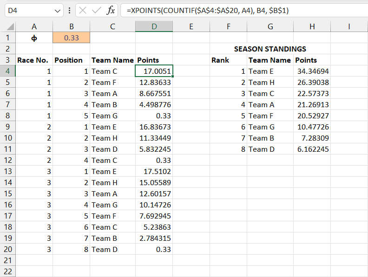
Task: Click the Insert Function fx icon
Action: (111, 10)
